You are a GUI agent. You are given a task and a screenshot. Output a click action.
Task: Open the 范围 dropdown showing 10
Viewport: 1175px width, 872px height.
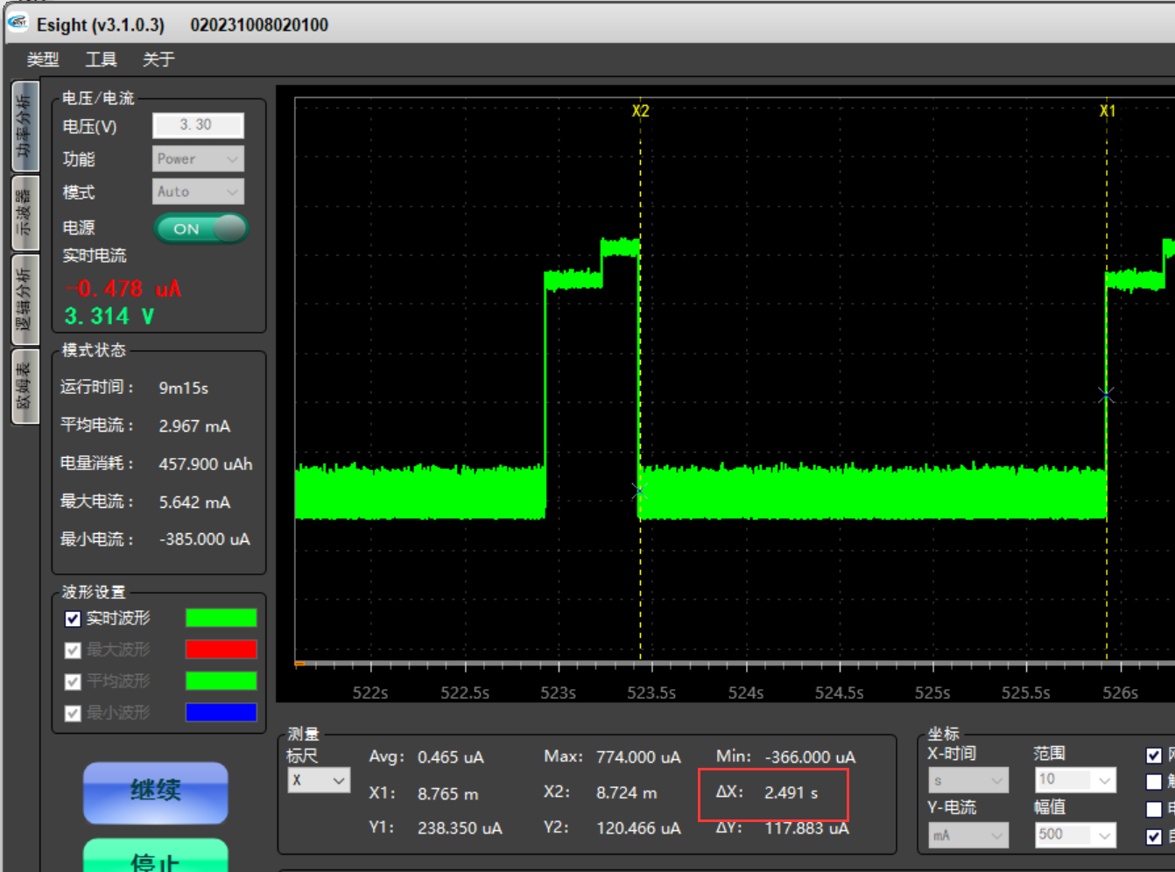click(1075, 779)
